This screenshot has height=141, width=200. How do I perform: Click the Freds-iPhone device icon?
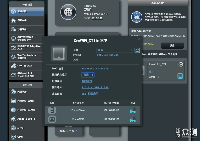[52, 110]
